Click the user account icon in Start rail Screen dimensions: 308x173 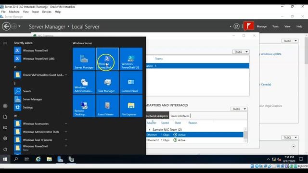pyautogui.click(x=5, y=106)
